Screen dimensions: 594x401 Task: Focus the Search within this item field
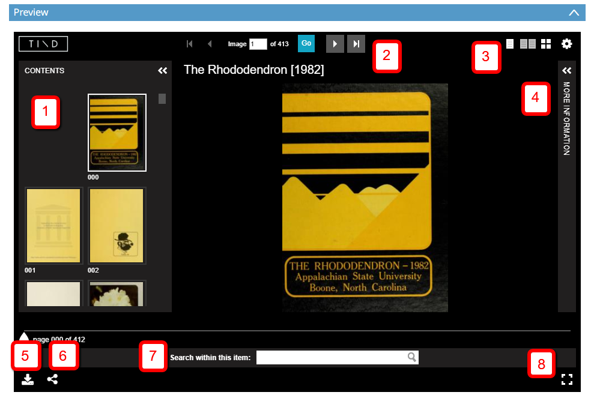(337, 357)
